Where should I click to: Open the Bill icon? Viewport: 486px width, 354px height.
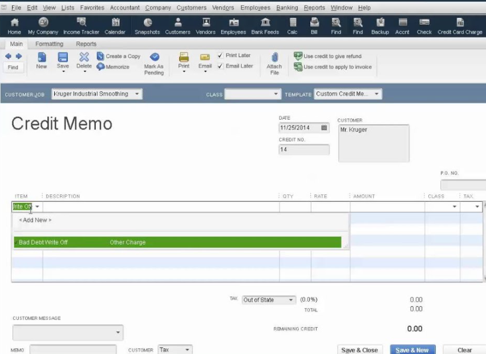pyautogui.click(x=314, y=26)
